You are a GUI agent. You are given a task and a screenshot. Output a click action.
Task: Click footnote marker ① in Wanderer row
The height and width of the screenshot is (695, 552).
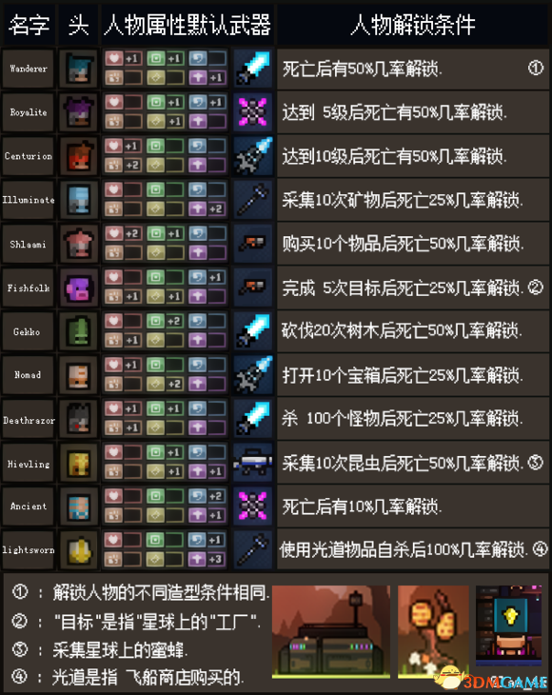click(x=536, y=69)
